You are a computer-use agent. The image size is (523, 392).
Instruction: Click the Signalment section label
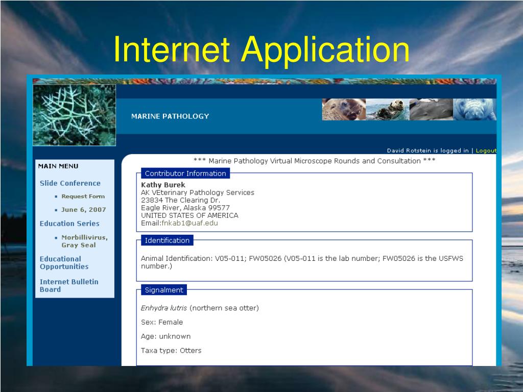[163, 290]
